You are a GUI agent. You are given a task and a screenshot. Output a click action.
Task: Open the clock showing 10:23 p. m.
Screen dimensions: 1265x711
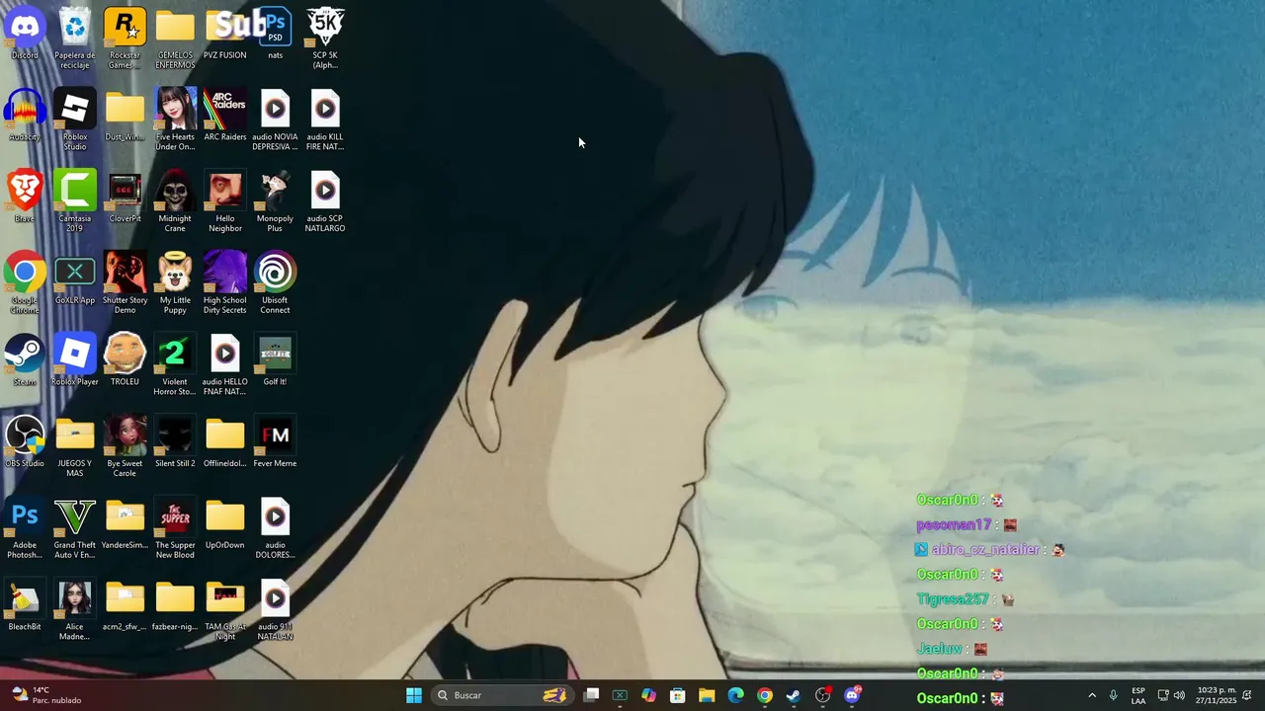[1216, 695]
